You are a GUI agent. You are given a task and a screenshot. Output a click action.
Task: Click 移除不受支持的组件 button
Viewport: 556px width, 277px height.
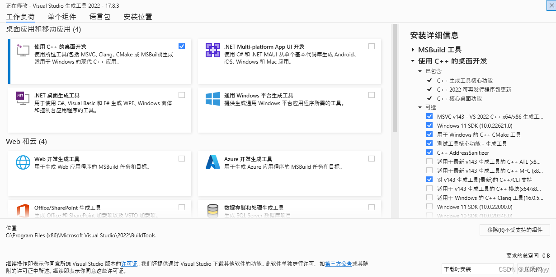tap(515, 230)
